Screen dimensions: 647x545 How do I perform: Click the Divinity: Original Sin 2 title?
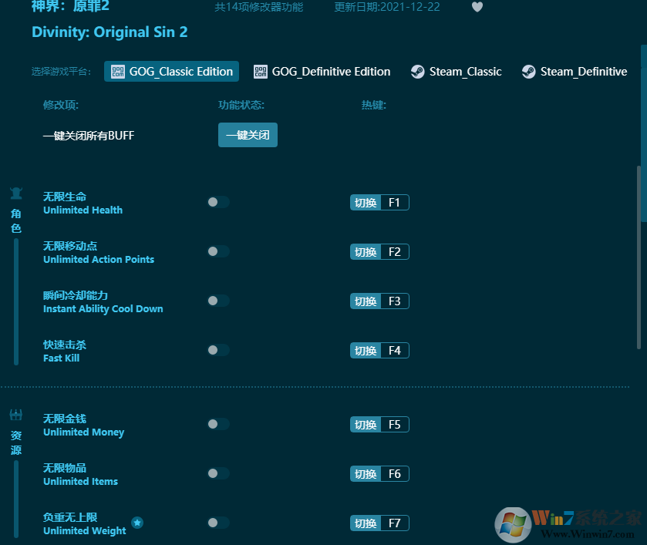coord(110,32)
